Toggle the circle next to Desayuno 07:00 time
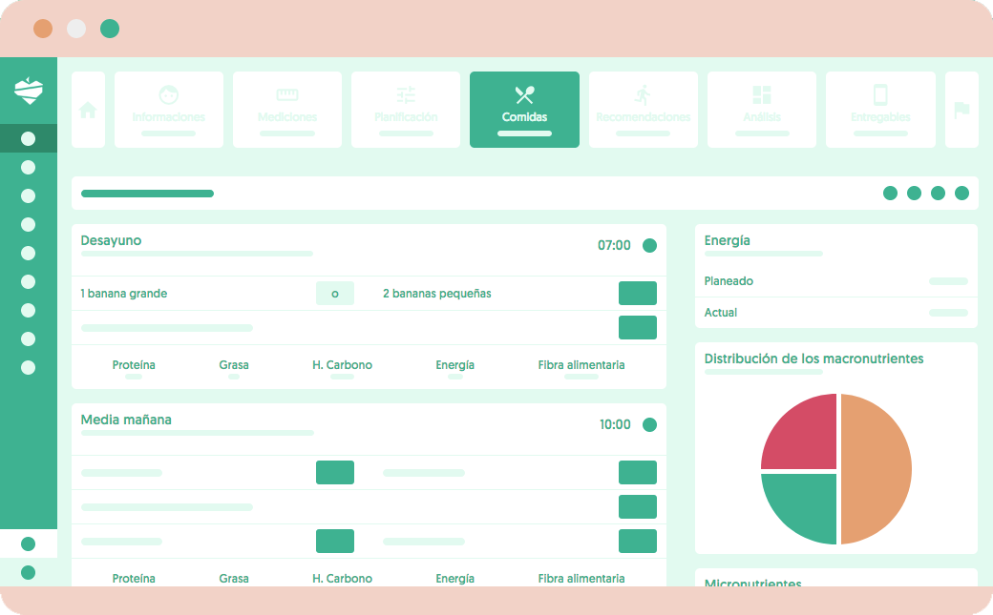 click(x=649, y=245)
